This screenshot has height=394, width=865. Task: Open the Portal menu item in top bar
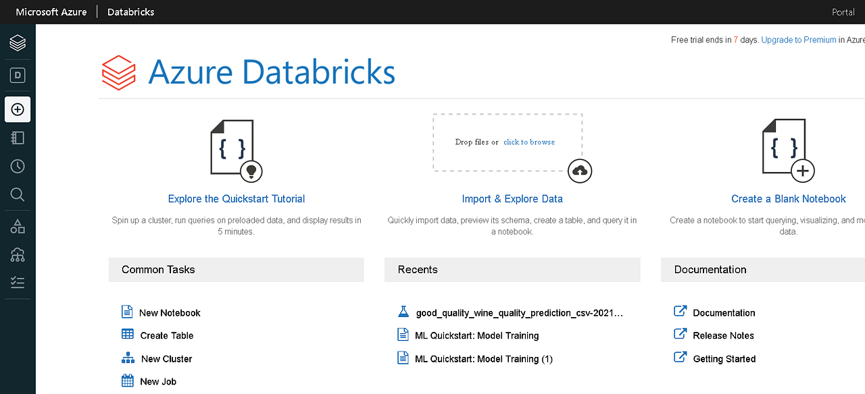pyautogui.click(x=843, y=12)
